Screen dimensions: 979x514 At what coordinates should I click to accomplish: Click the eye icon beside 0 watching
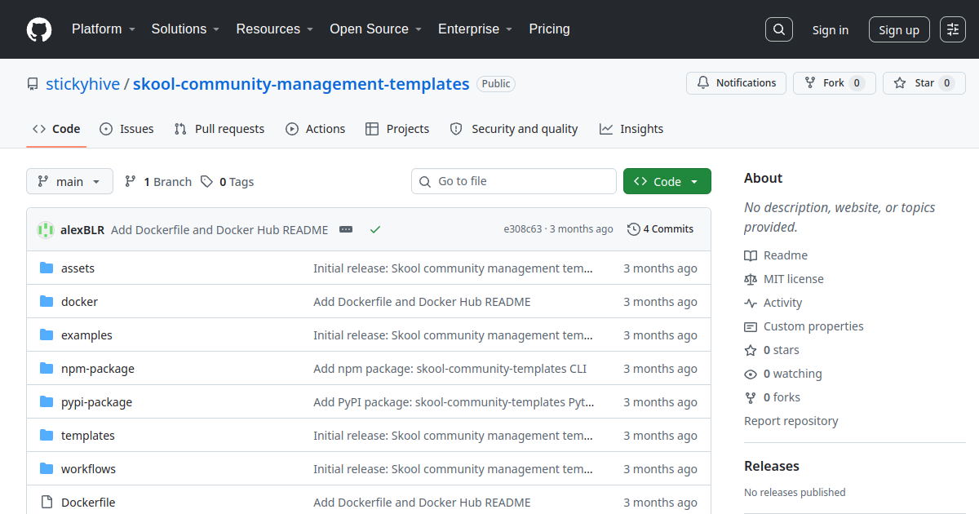[751, 374]
